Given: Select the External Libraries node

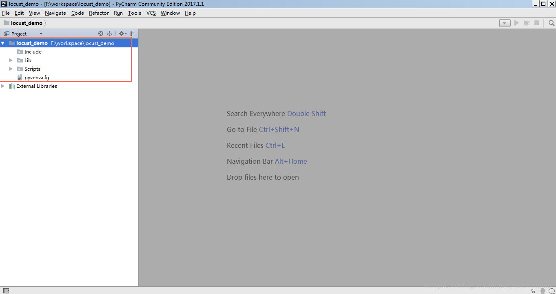Looking at the screenshot, I should point(37,86).
